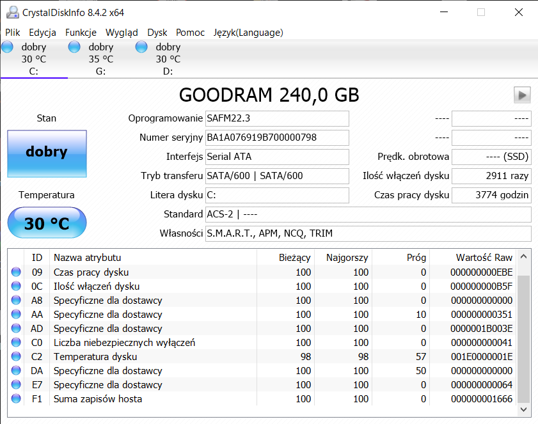Image resolution: width=538 pixels, height=424 pixels.
Task: Click the Tryb transferu field SATA/600
Action: [277, 176]
